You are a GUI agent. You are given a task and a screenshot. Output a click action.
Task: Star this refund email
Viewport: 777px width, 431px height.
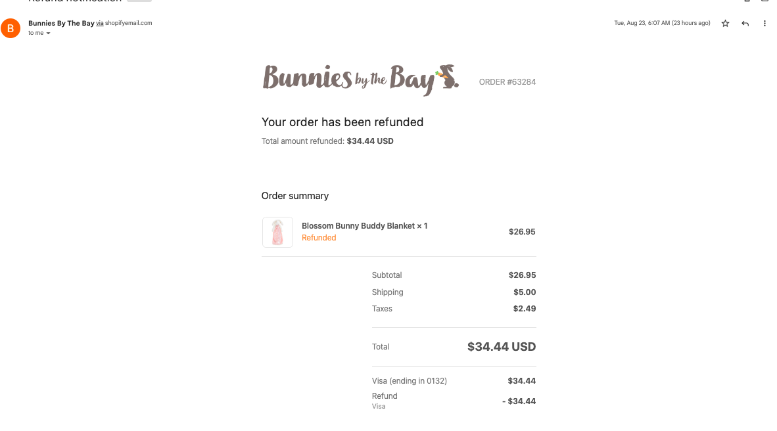tap(725, 23)
